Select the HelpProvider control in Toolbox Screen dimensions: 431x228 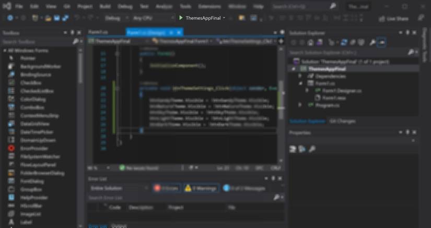pyautogui.click(x=34, y=198)
